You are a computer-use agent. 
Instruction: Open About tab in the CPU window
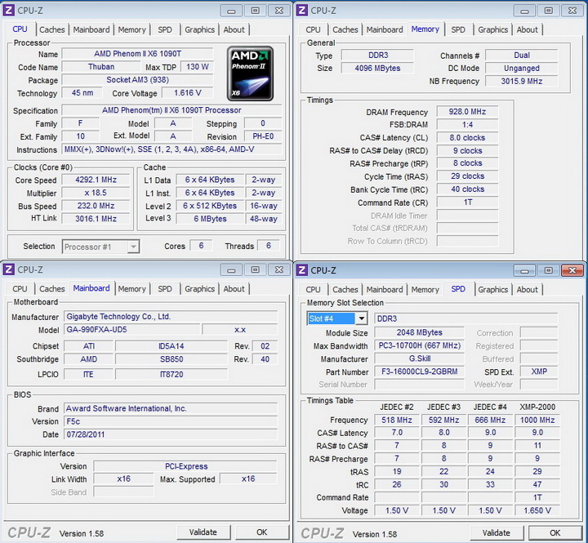[234, 29]
